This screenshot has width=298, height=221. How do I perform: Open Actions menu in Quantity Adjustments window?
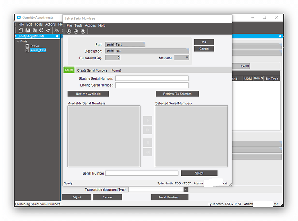pos(50,24)
